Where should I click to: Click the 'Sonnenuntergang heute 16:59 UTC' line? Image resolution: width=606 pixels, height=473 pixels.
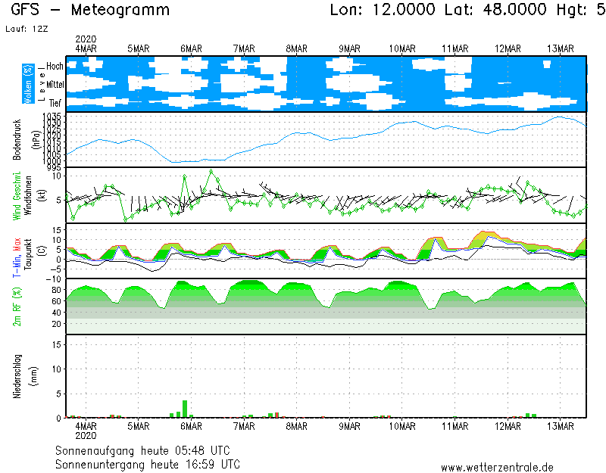(x=148, y=464)
